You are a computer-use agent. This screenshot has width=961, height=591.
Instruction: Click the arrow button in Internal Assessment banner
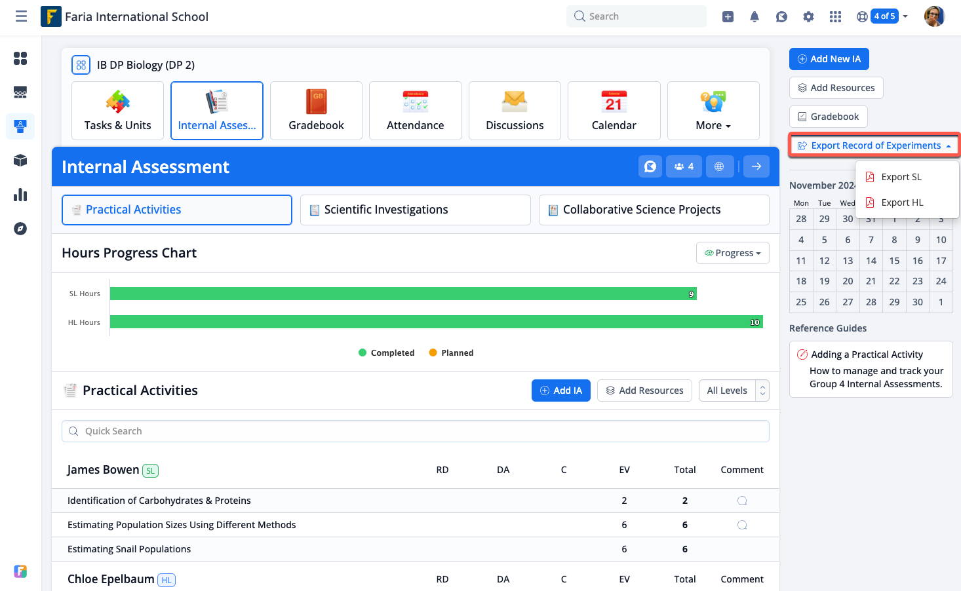(x=756, y=166)
